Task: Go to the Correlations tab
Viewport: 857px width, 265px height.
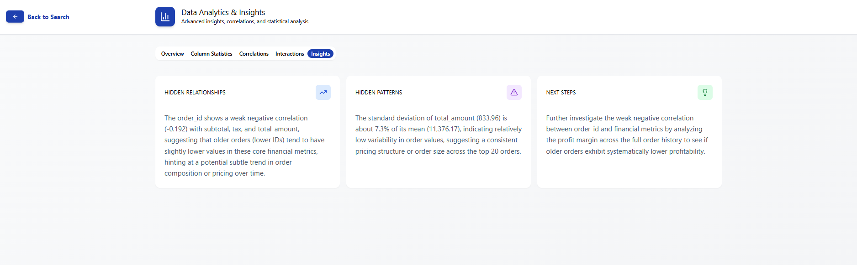Action: (x=254, y=54)
